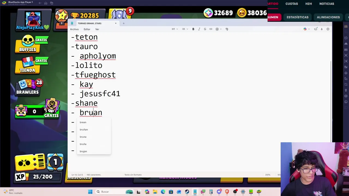Click BlueStacks recent apps icon
The width and height of the screenshot is (349, 196).
pos(52,3)
